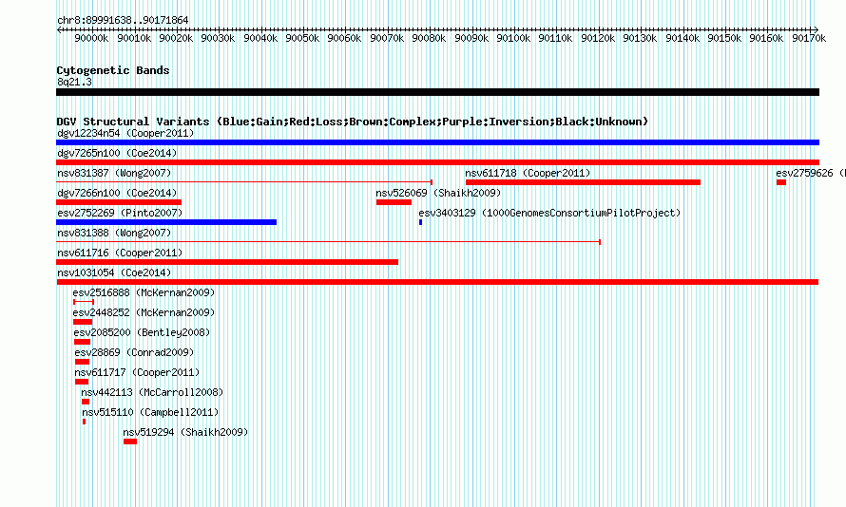The image size is (846, 507).
Task: Click the nsv611716 (Cooper2011) red bar
Action: coord(227,262)
